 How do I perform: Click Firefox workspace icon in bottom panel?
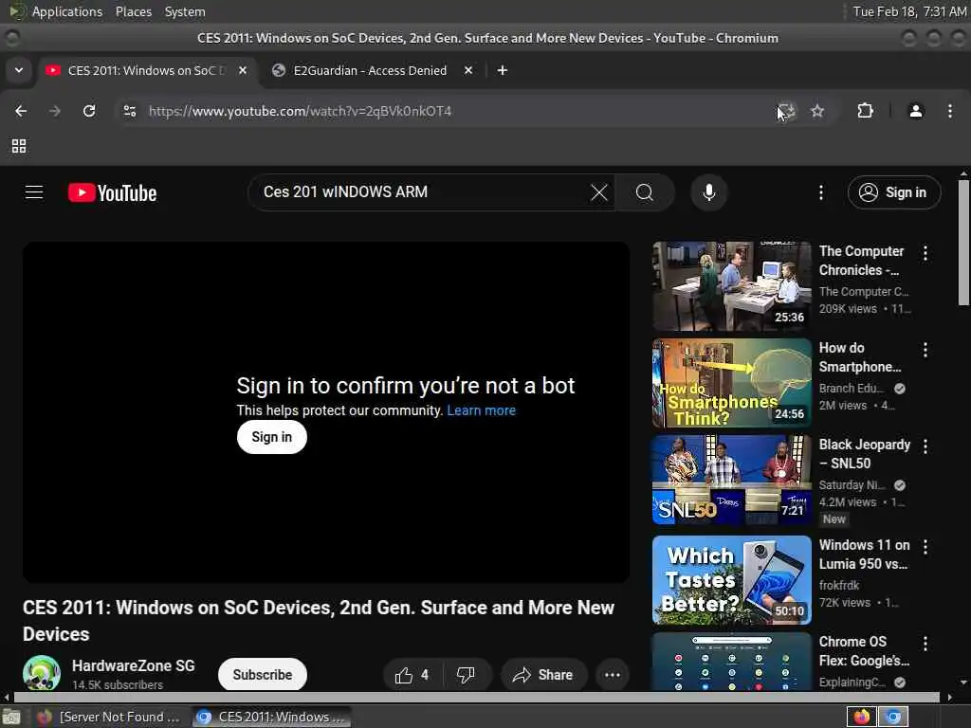point(861,717)
